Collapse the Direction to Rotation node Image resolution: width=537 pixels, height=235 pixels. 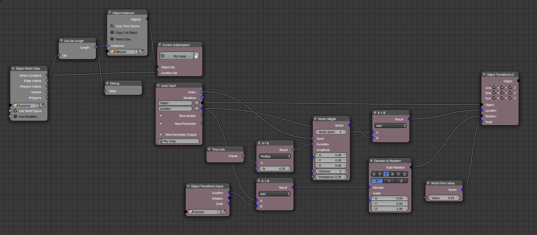pyautogui.click(x=371, y=161)
